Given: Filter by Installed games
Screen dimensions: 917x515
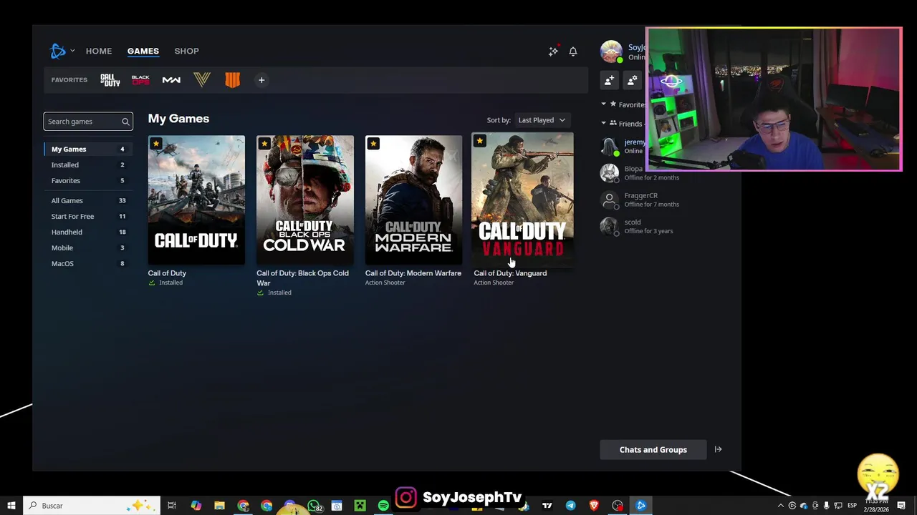Looking at the screenshot, I should pos(88,165).
